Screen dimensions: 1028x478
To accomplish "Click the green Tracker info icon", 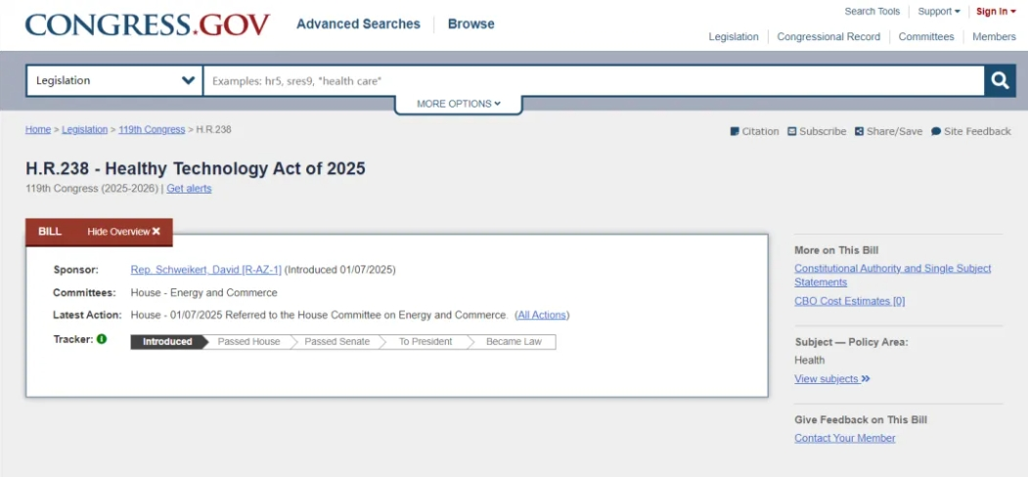I will [x=102, y=340].
